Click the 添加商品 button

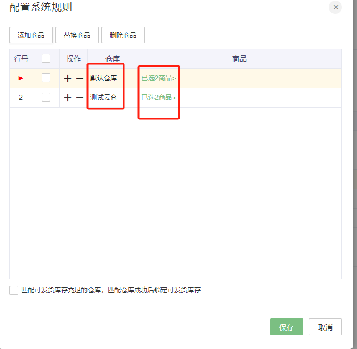[31, 35]
